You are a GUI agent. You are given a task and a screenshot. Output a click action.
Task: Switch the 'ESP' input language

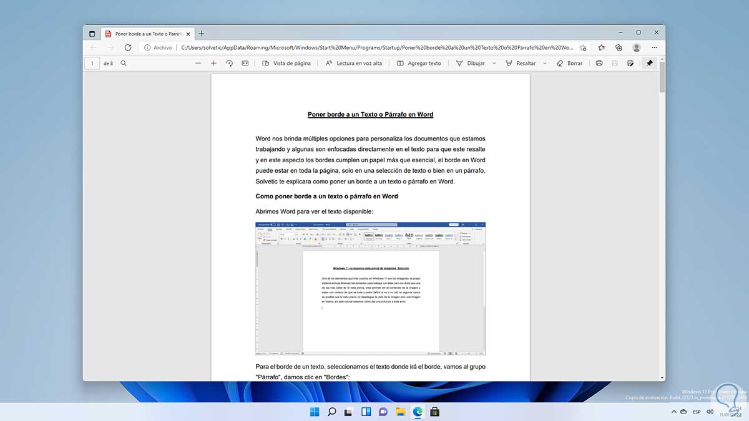697,412
